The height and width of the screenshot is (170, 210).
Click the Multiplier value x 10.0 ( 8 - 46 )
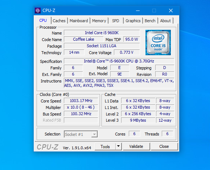81,107
